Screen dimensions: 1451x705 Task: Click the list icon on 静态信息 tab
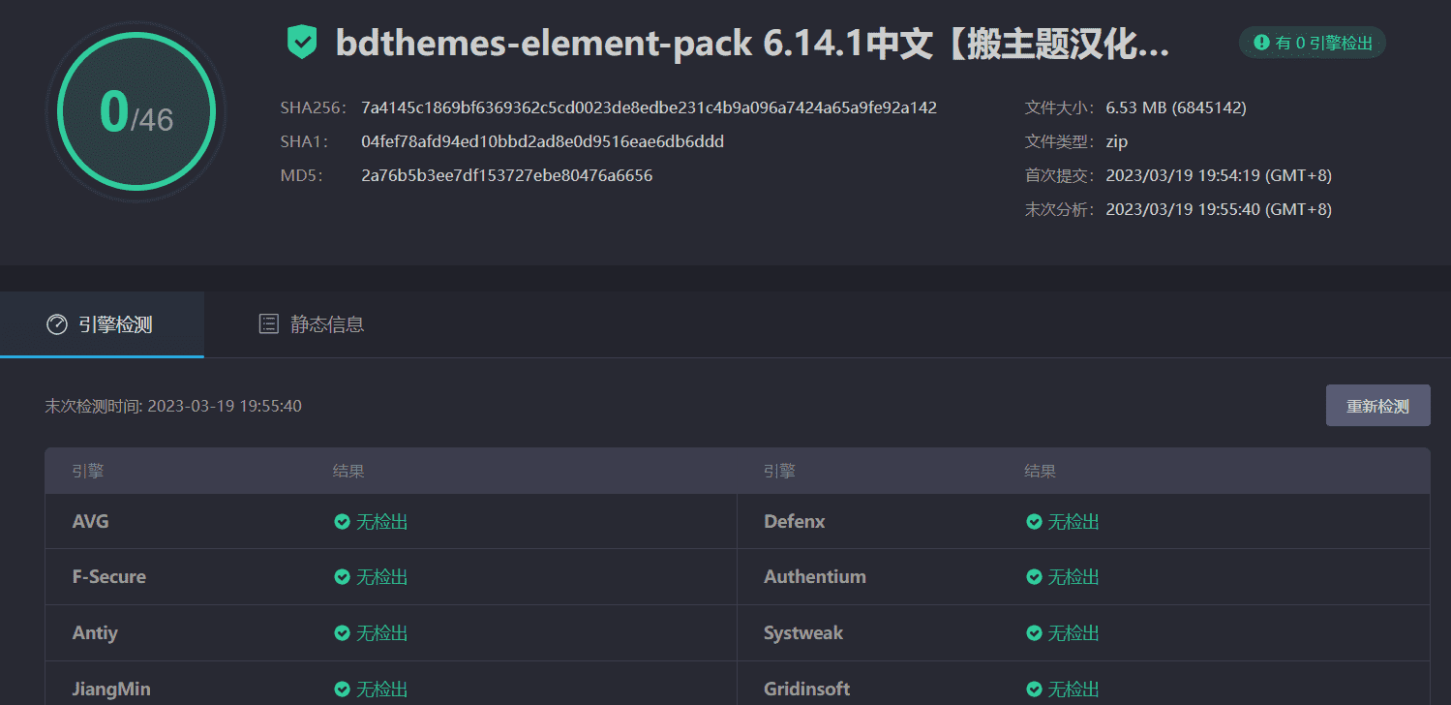[269, 324]
